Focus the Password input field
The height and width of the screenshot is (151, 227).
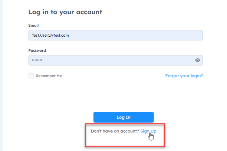111,60
